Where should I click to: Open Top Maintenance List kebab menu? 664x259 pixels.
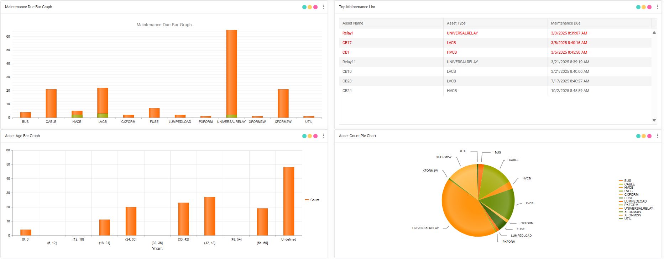point(657,7)
